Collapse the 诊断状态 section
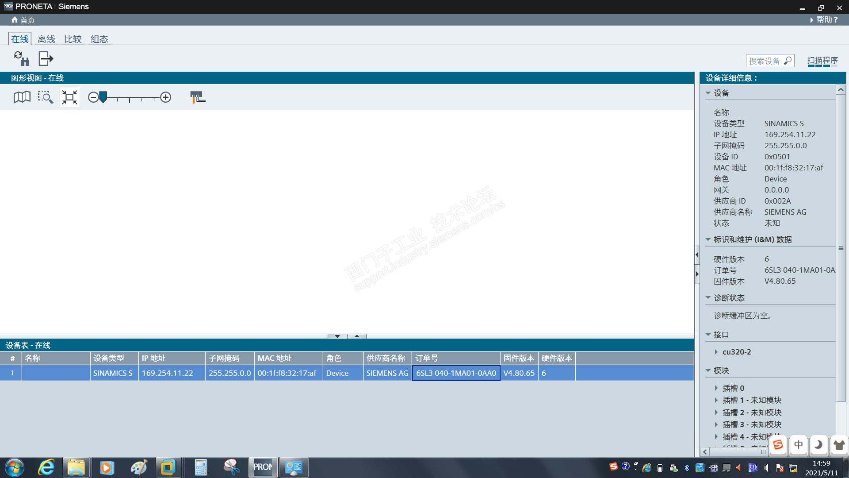The height and width of the screenshot is (478, 849). (708, 298)
